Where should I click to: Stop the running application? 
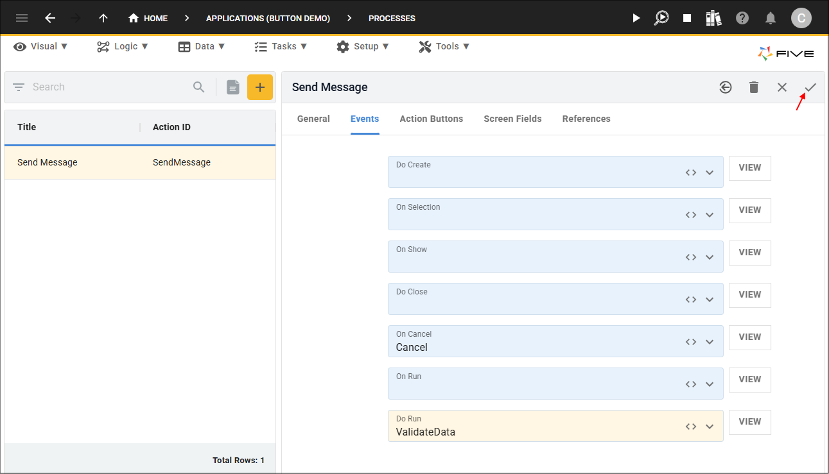[687, 18]
